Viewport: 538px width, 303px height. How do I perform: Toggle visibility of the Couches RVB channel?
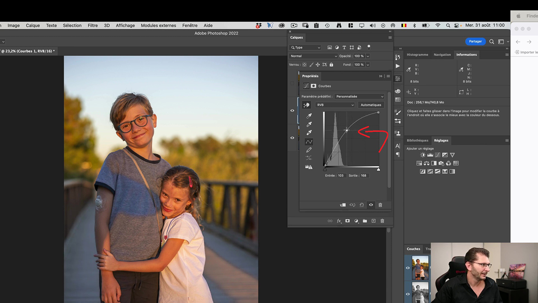pos(408,268)
